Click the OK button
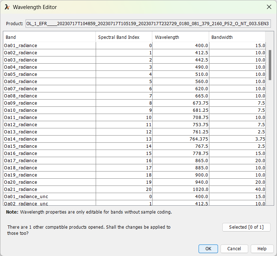 click(208, 249)
